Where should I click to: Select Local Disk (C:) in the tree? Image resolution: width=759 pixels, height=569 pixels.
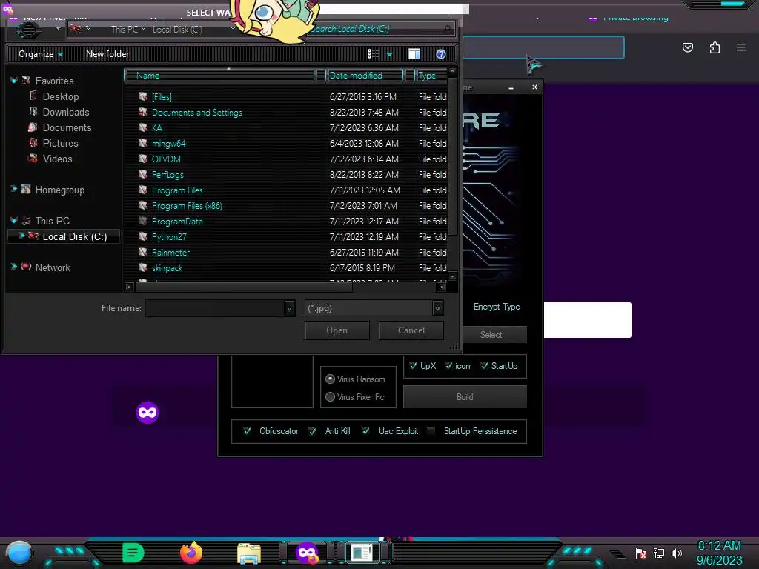75,236
